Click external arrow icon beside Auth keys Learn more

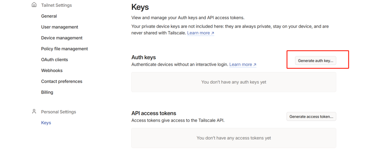255,65
